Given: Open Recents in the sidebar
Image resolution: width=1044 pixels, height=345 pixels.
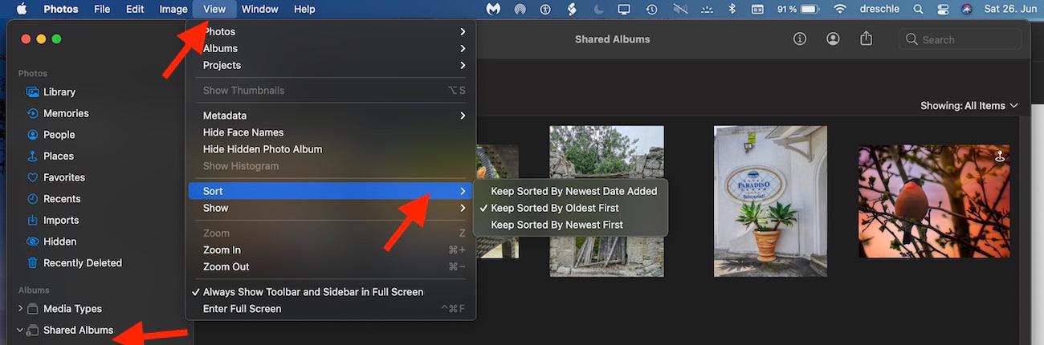Looking at the screenshot, I should (62, 199).
